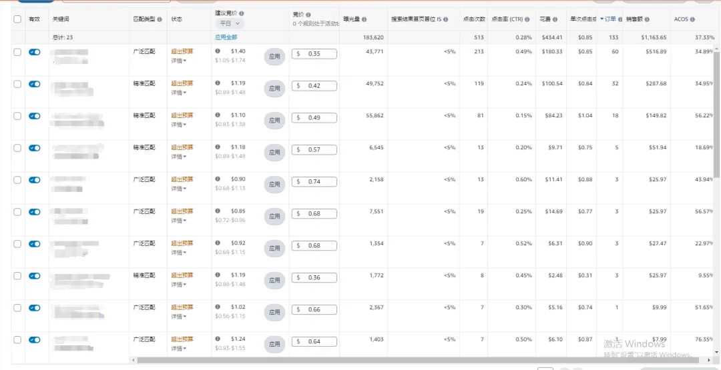Screen dimensions: 721x370
Task: Click info icon next to 点击率 (CTR) header
Action: (527, 19)
